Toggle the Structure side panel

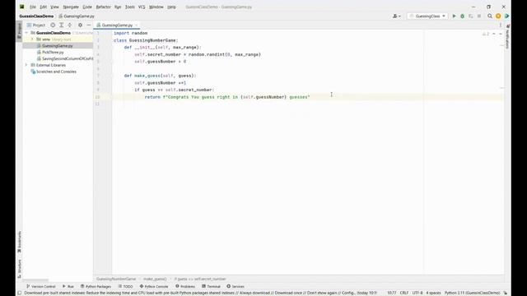19,269
